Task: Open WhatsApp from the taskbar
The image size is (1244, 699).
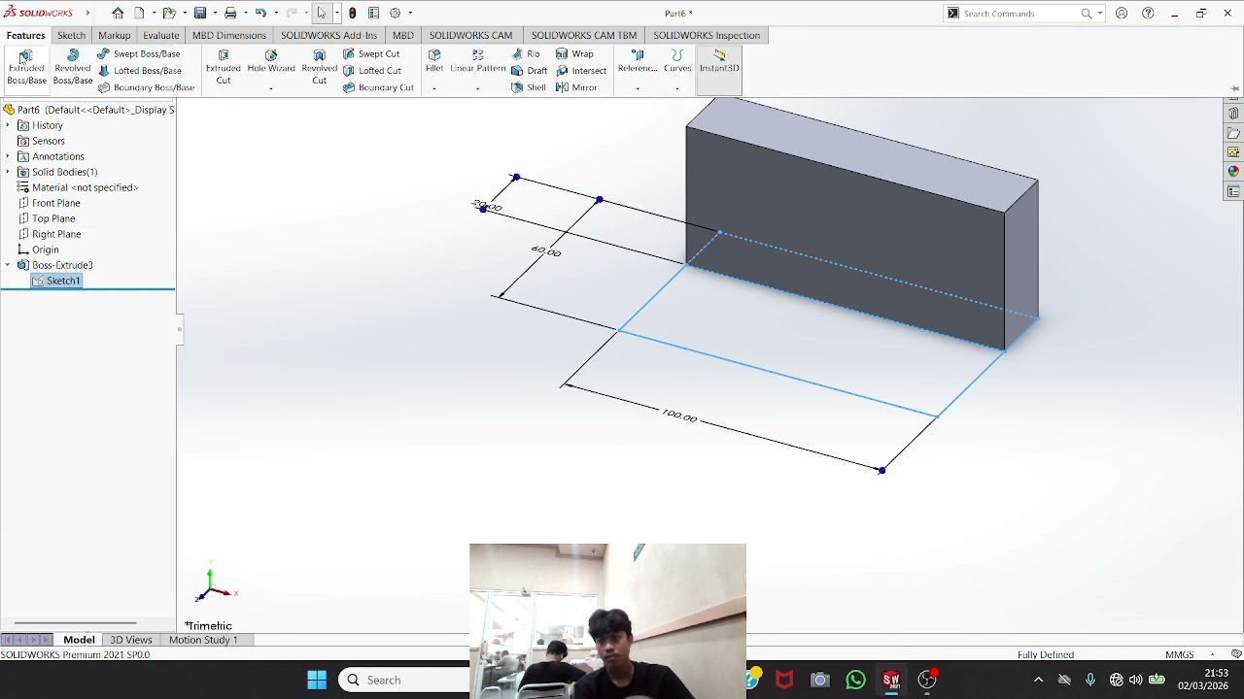Action: (855, 680)
